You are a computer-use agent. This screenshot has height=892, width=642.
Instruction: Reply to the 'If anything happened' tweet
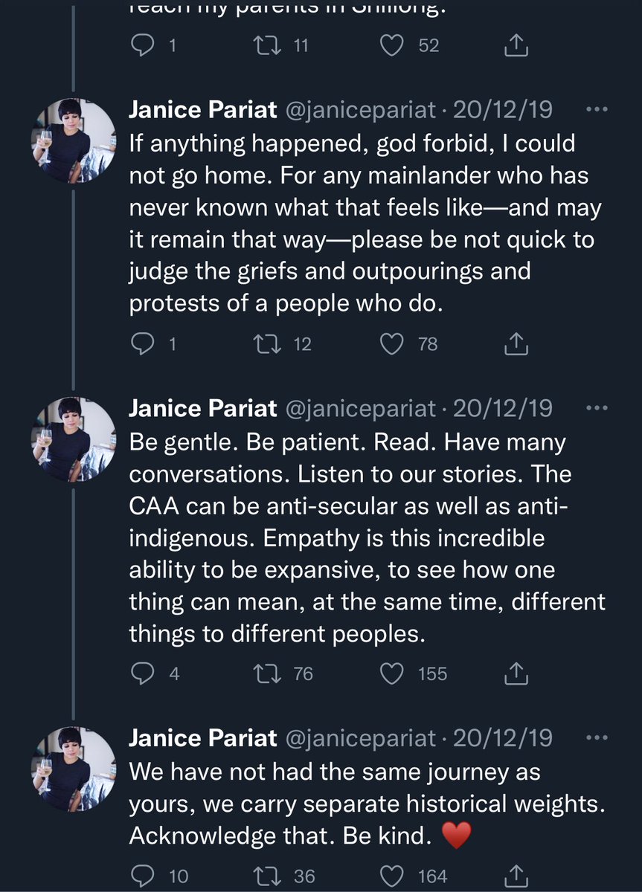pyautogui.click(x=142, y=344)
